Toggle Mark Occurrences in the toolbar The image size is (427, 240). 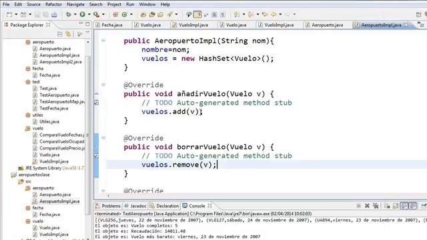tap(197, 15)
